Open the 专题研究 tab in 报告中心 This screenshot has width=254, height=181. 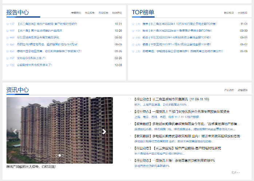click(76, 13)
